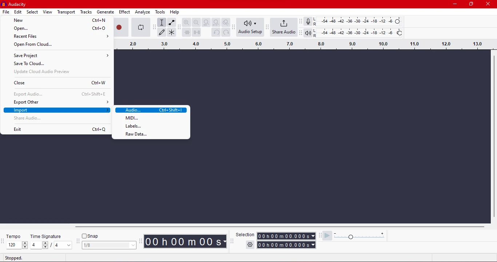
Task: Click the Zoom In magnifier
Action: pos(187,23)
